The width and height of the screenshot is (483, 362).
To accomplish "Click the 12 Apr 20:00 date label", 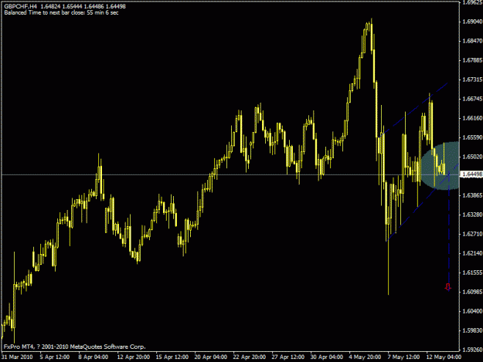I will pyautogui.click(x=133, y=357).
